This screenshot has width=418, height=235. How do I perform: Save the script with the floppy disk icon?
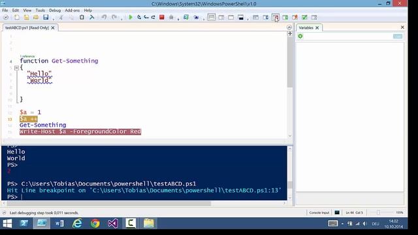tap(46, 18)
